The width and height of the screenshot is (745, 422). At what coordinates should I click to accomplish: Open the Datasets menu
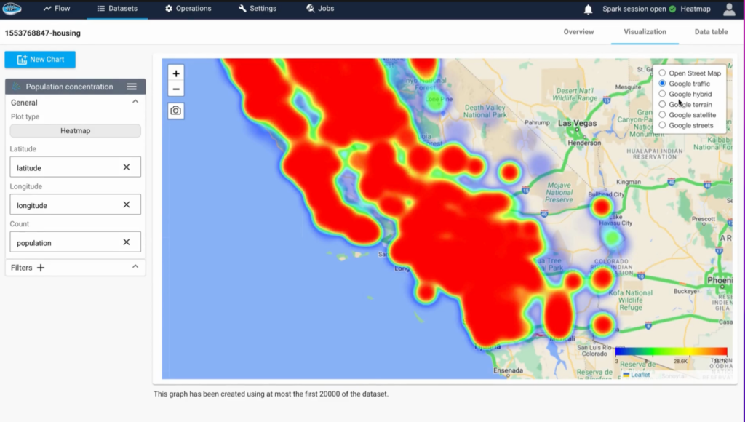117,9
